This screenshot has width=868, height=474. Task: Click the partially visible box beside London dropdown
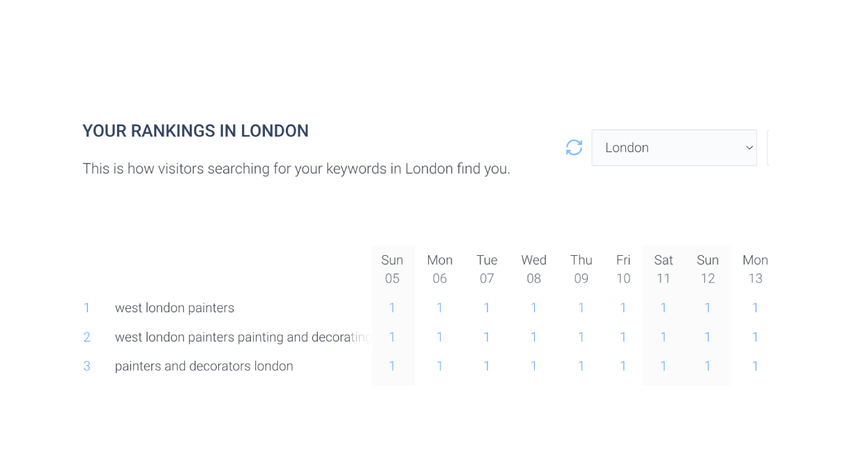(x=768, y=148)
